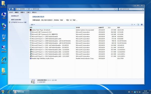
Task: Open Help with the blue question mark
Action: click(x=142, y=25)
